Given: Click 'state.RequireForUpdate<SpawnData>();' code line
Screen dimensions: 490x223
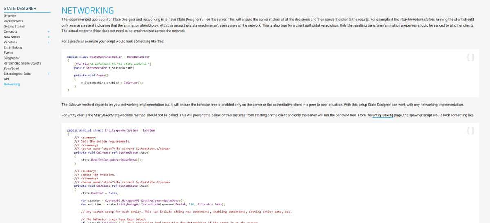Looking at the screenshot, I should (x=112, y=160).
